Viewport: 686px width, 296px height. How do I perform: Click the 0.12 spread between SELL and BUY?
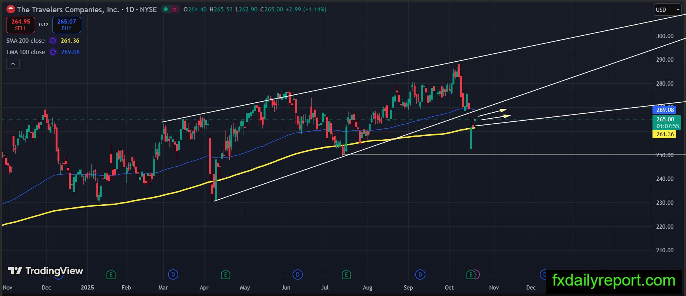click(43, 25)
